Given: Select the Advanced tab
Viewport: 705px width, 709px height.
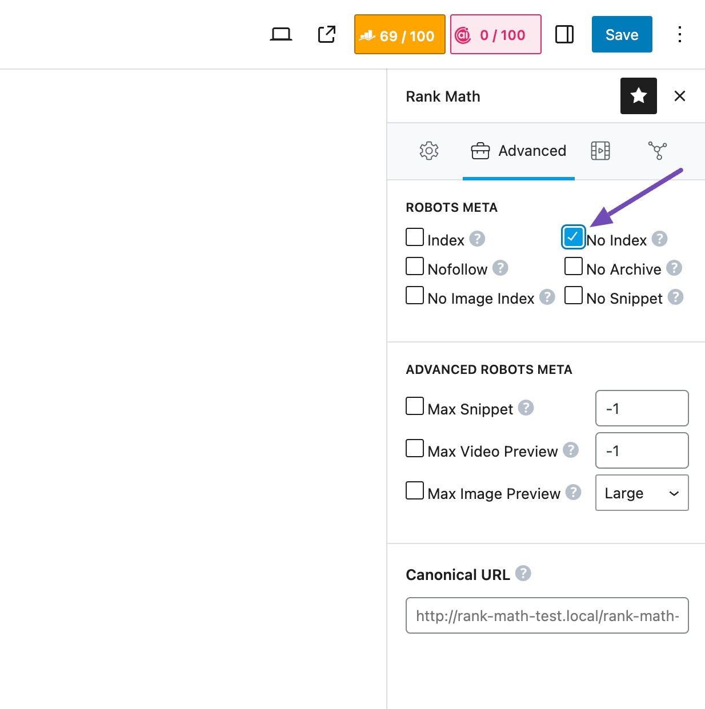Looking at the screenshot, I should [519, 151].
